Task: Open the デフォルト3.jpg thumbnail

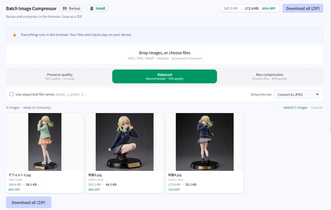Action: tap(45, 142)
